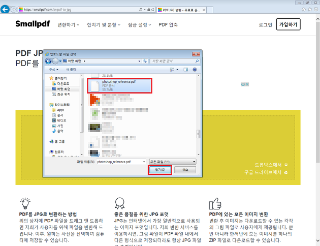Viewport: 320px width, 246px height.
Task: Click the refresh button beside the address bar
Action: point(145,61)
